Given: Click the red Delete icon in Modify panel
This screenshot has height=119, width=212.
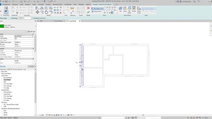Looking at the screenshot, I should tap(61, 13).
